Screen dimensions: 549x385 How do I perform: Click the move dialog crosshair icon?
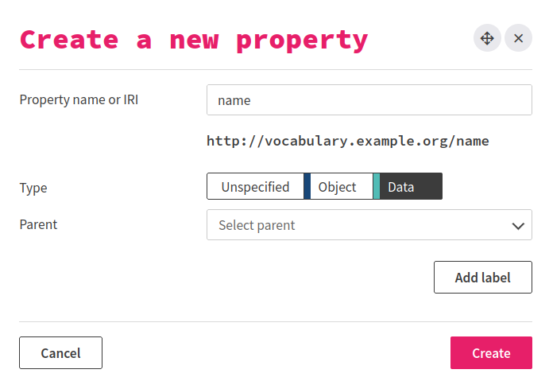click(x=487, y=38)
